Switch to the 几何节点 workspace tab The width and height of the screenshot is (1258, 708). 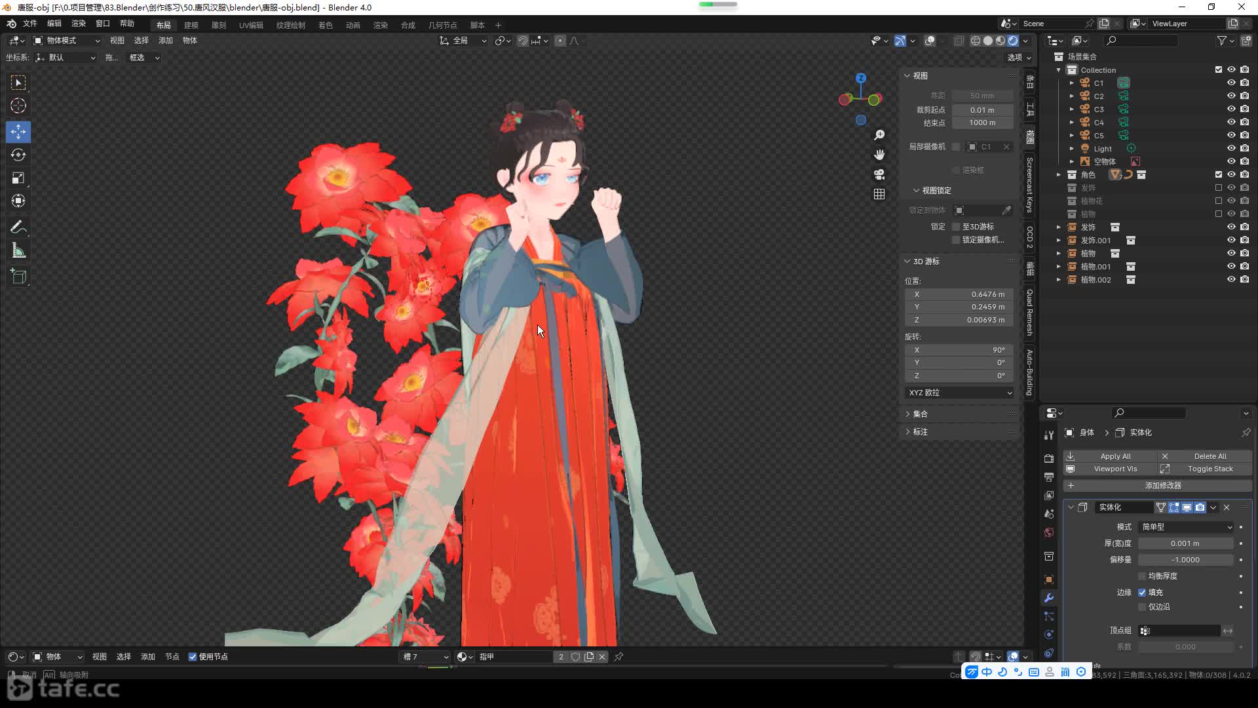(x=443, y=25)
